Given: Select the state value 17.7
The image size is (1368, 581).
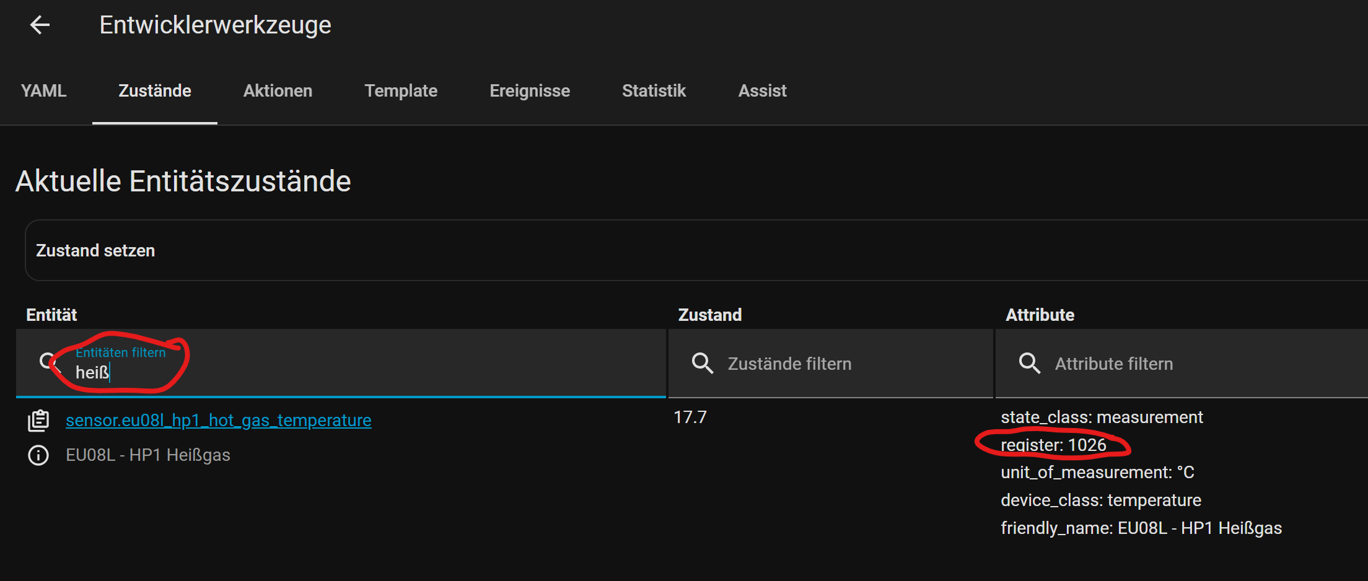Looking at the screenshot, I should pyautogui.click(x=690, y=416).
